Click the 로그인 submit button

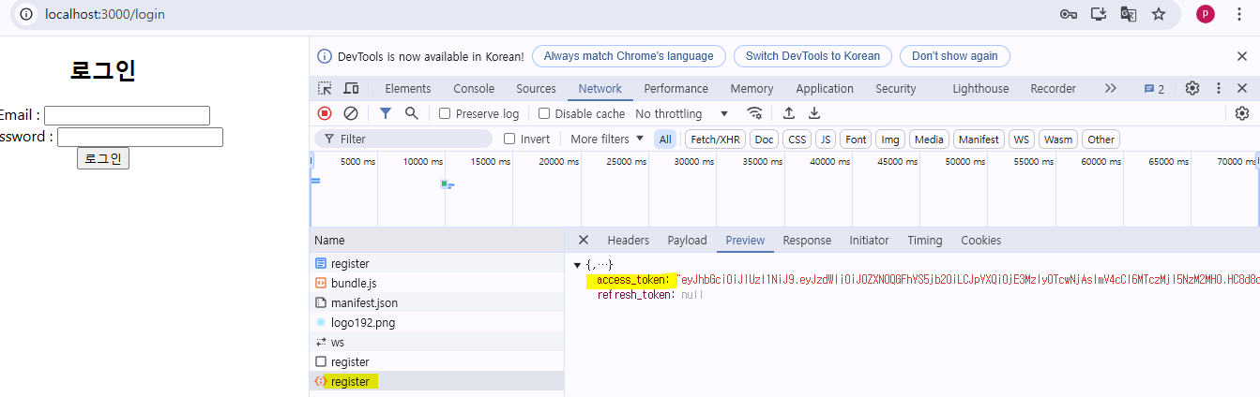point(103,158)
